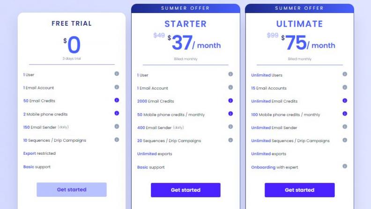This screenshot has width=371, height=209.
Task: Click info icon beside 15 Email Accounts
Action: (345, 87)
